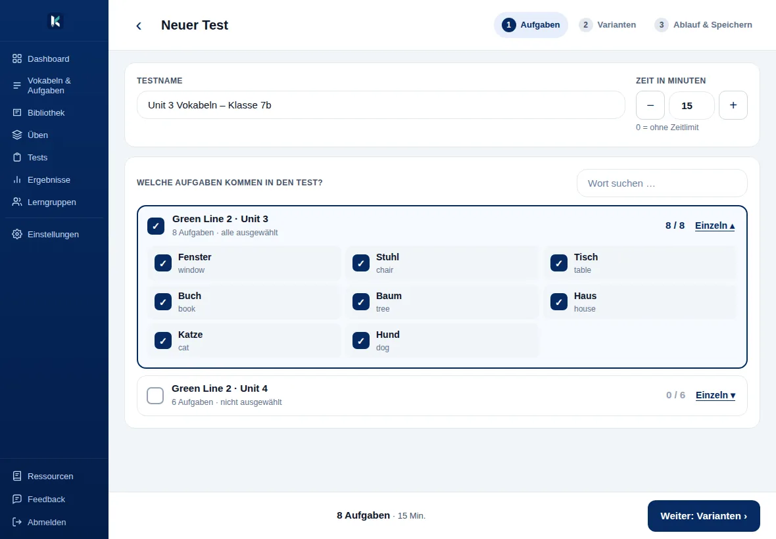The height and width of the screenshot is (539, 776).
Task: Show Ergebnisse page
Action: pos(54,179)
